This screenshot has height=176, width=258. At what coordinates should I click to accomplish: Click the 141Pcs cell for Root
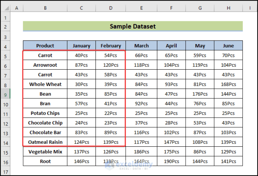(x=228, y=161)
